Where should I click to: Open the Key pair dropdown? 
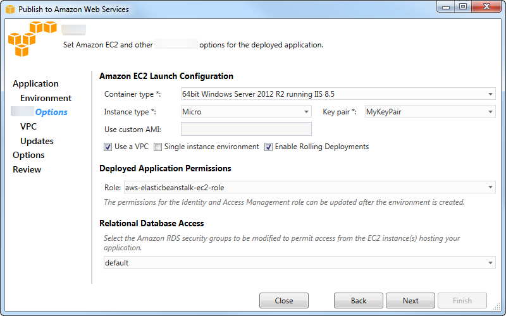pyautogui.click(x=429, y=112)
